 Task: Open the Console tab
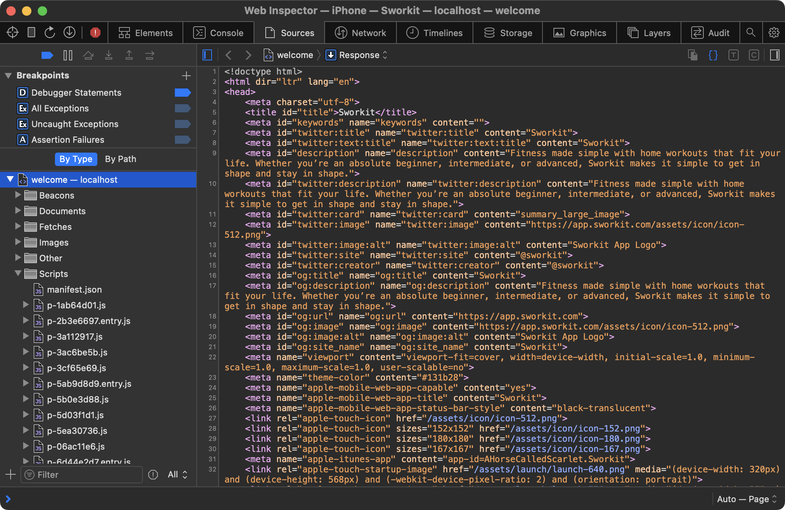pos(219,33)
